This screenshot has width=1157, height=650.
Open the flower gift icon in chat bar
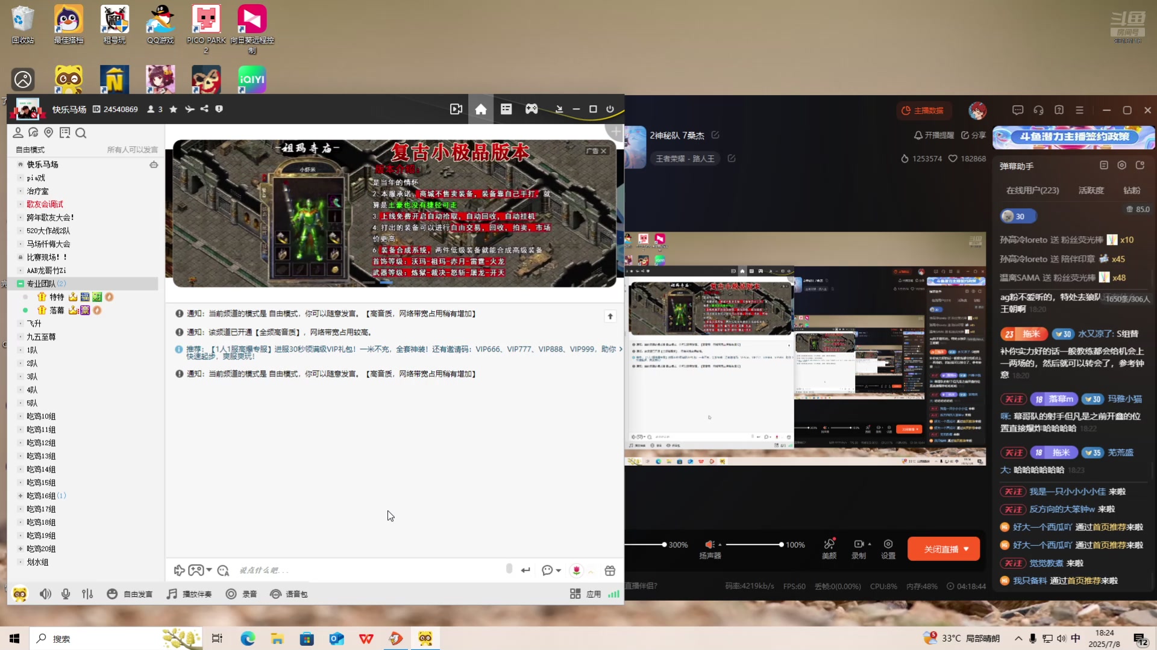coord(577,570)
